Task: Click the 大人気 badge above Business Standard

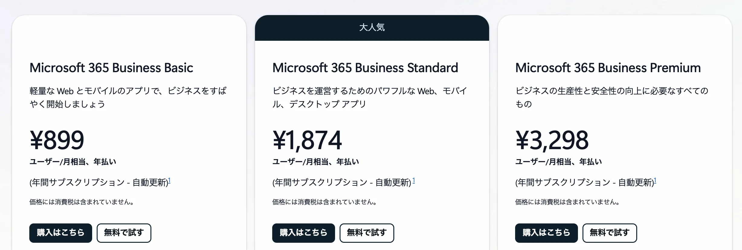Action: click(372, 28)
